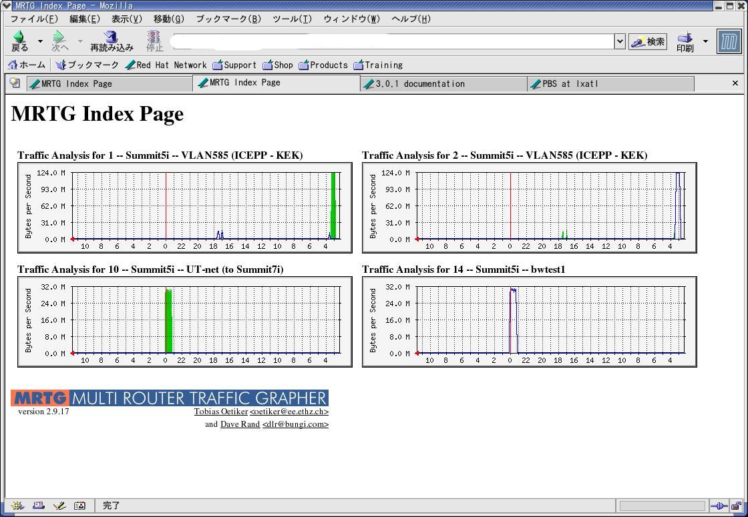Open the back history dropdown arrow

pyautogui.click(x=40, y=41)
